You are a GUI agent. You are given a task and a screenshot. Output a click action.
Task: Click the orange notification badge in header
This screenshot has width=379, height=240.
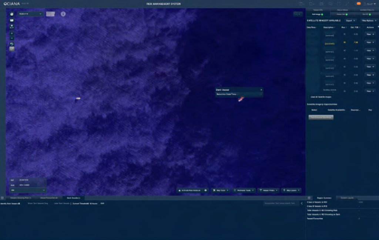[x=359, y=3]
